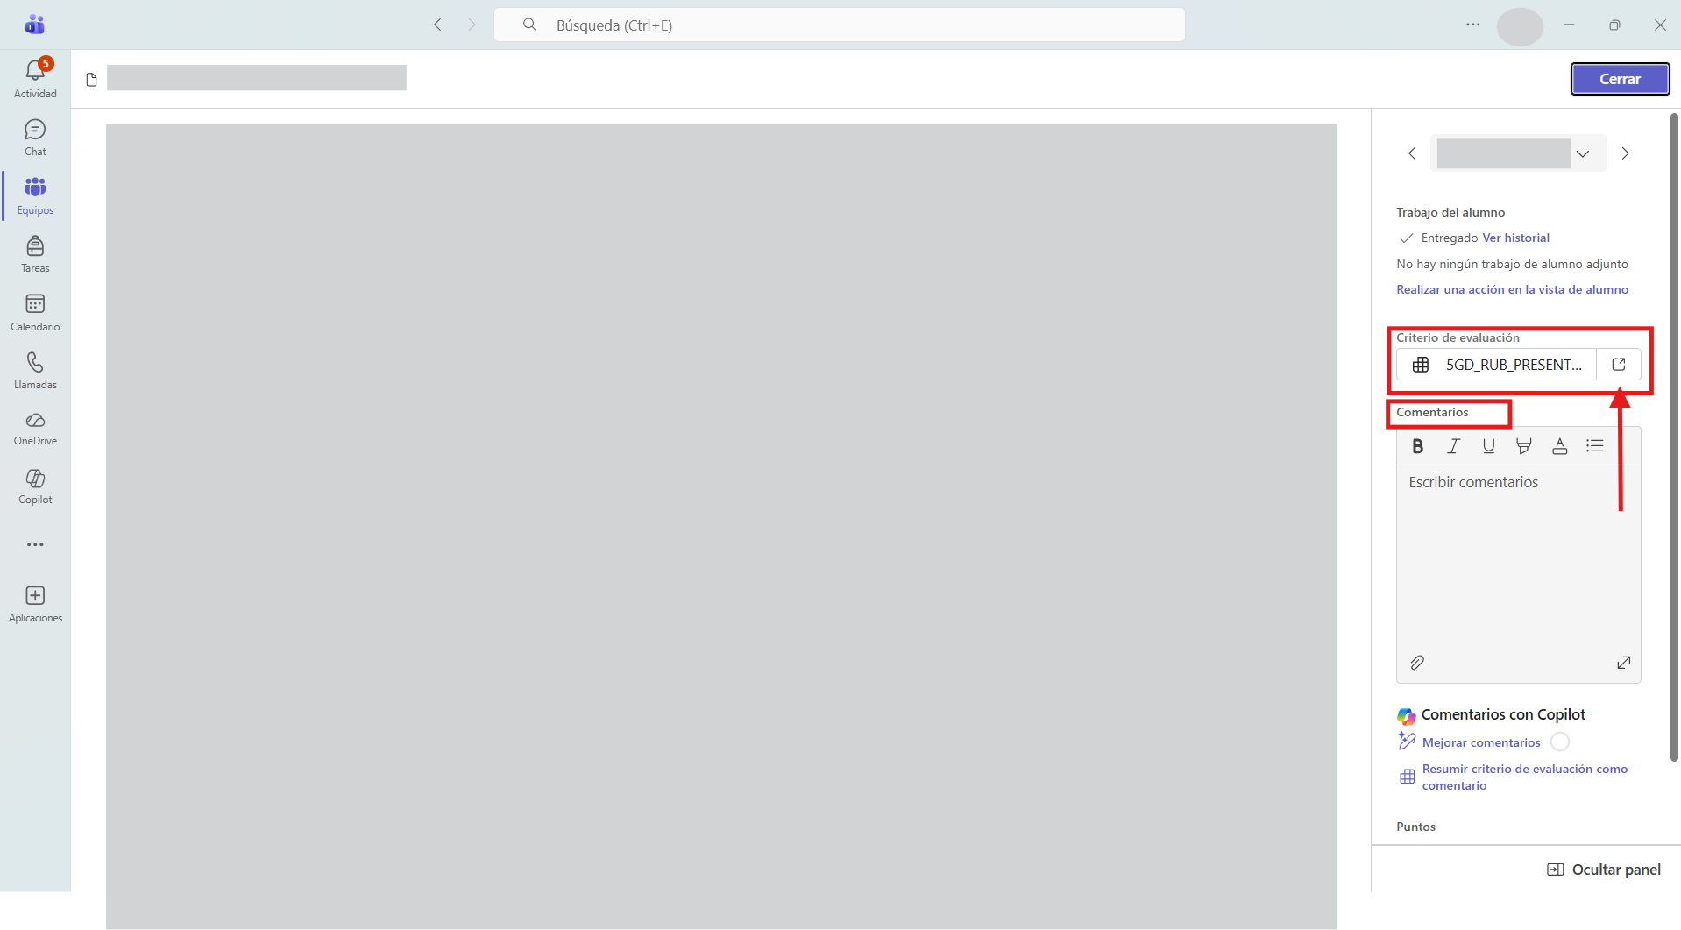
Task: Open rubric in a pop-out window
Action: (x=1619, y=365)
